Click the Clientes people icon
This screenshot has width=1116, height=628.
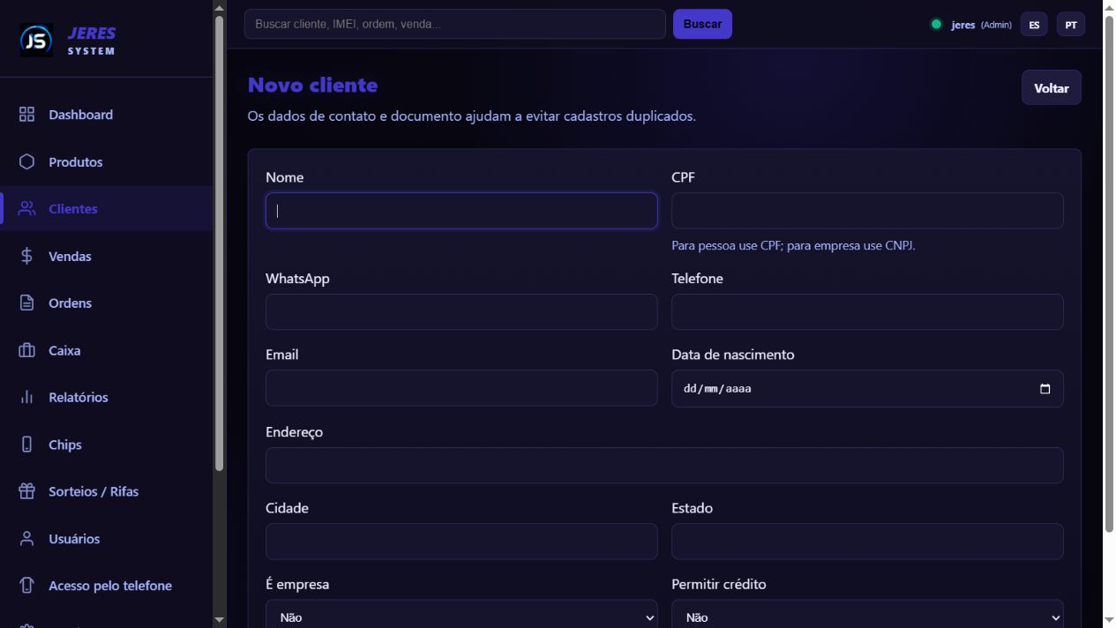(x=26, y=209)
